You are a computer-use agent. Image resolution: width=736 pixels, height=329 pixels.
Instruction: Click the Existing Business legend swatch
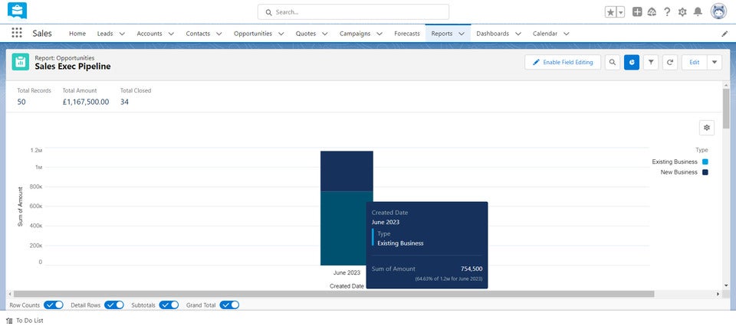pyautogui.click(x=705, y=161)
